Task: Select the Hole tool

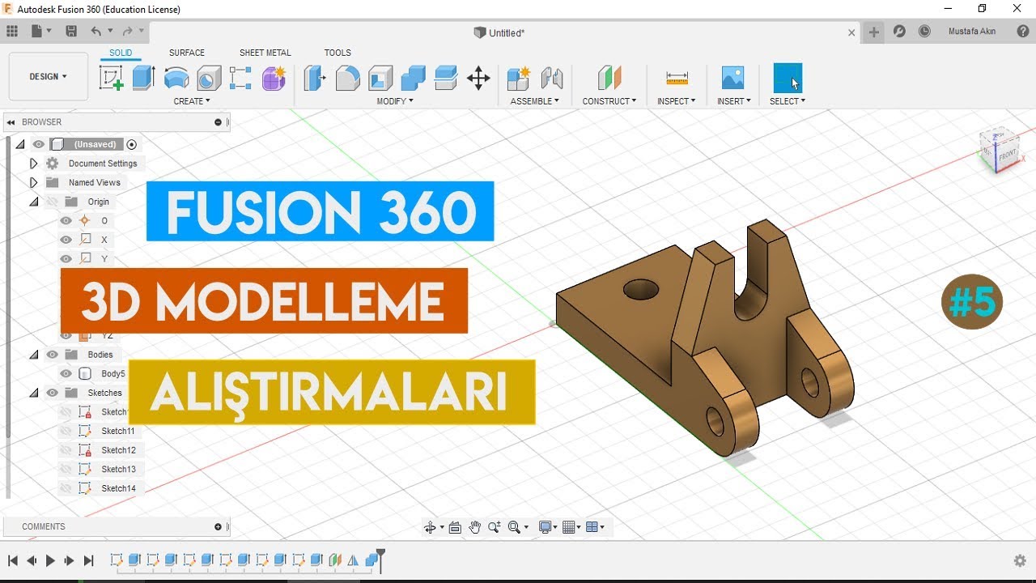Action: tap(209, 78)
